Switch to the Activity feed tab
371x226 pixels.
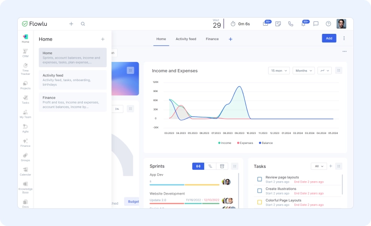click(185, 39)
